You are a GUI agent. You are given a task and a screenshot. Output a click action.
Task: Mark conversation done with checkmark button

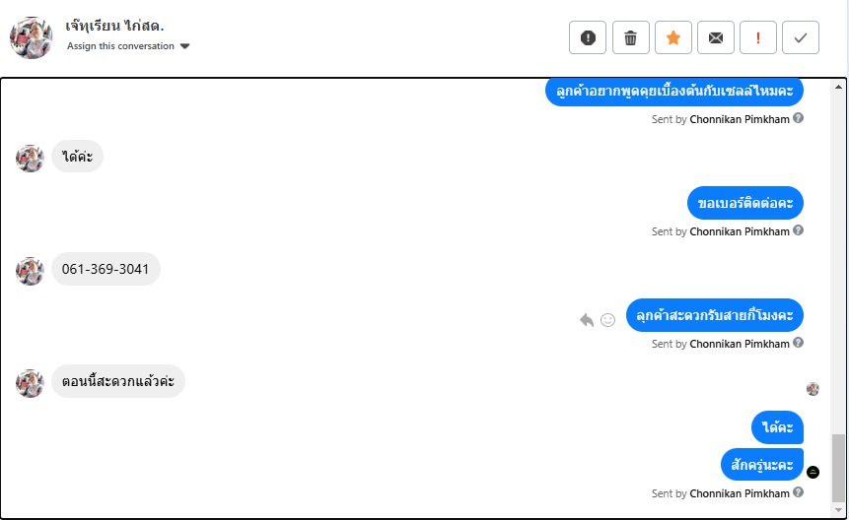801,38
